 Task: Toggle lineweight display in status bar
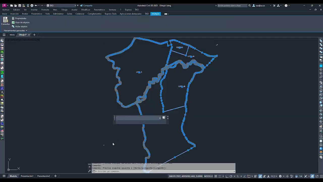click(x=256, y=176)
